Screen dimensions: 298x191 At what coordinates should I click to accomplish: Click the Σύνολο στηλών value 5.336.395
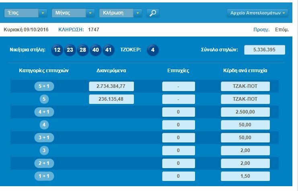265,50
